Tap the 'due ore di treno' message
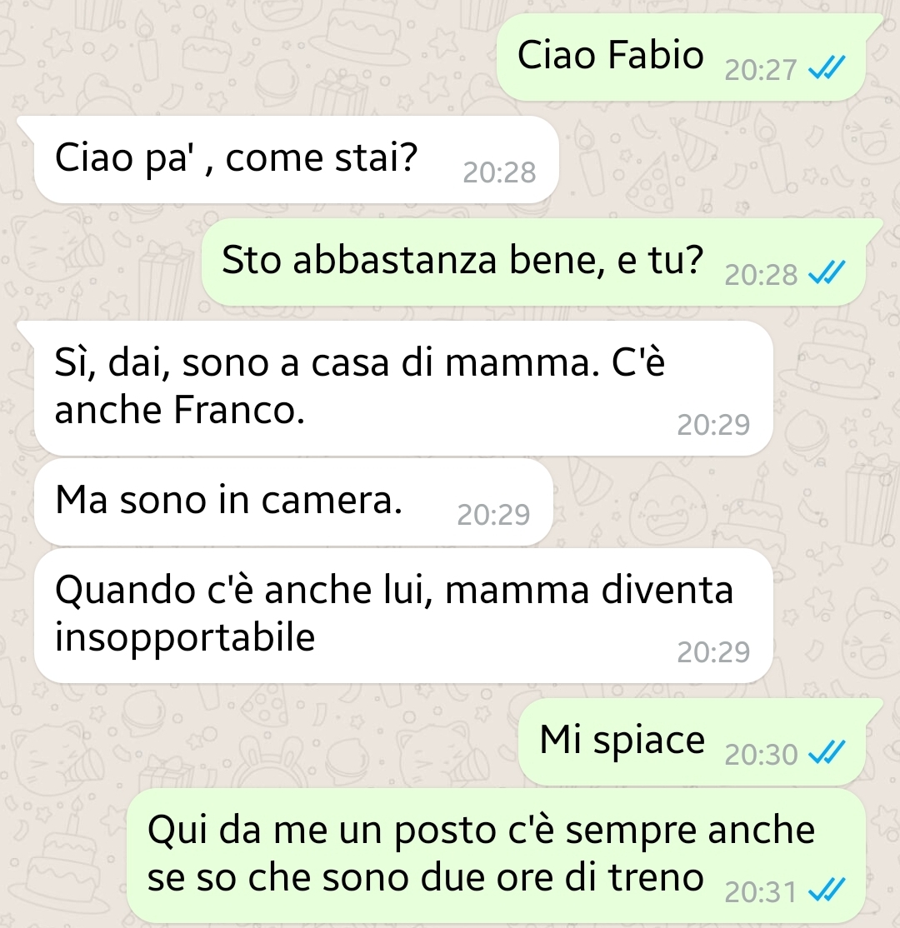Screen dimensions: 900x928 (496, 856)
